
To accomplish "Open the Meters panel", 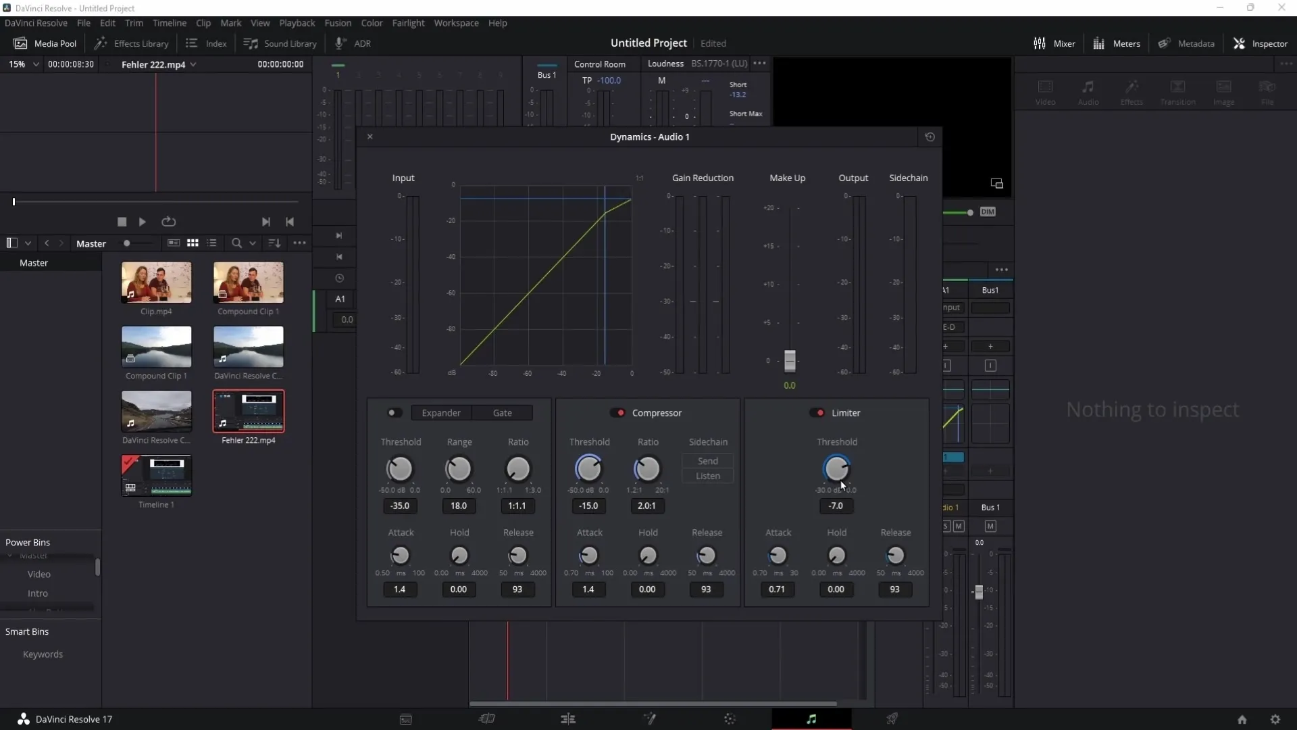I will 1125,43.
